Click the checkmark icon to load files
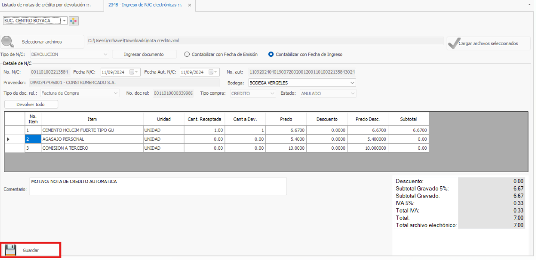 [x=453, y=43]
